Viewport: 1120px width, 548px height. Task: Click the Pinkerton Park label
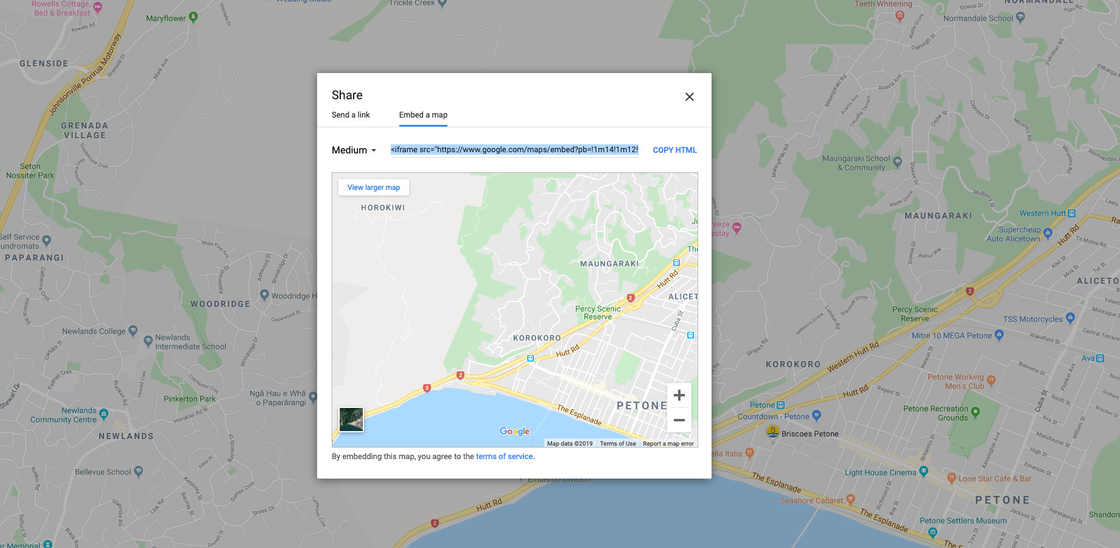[x=190, y=399]
